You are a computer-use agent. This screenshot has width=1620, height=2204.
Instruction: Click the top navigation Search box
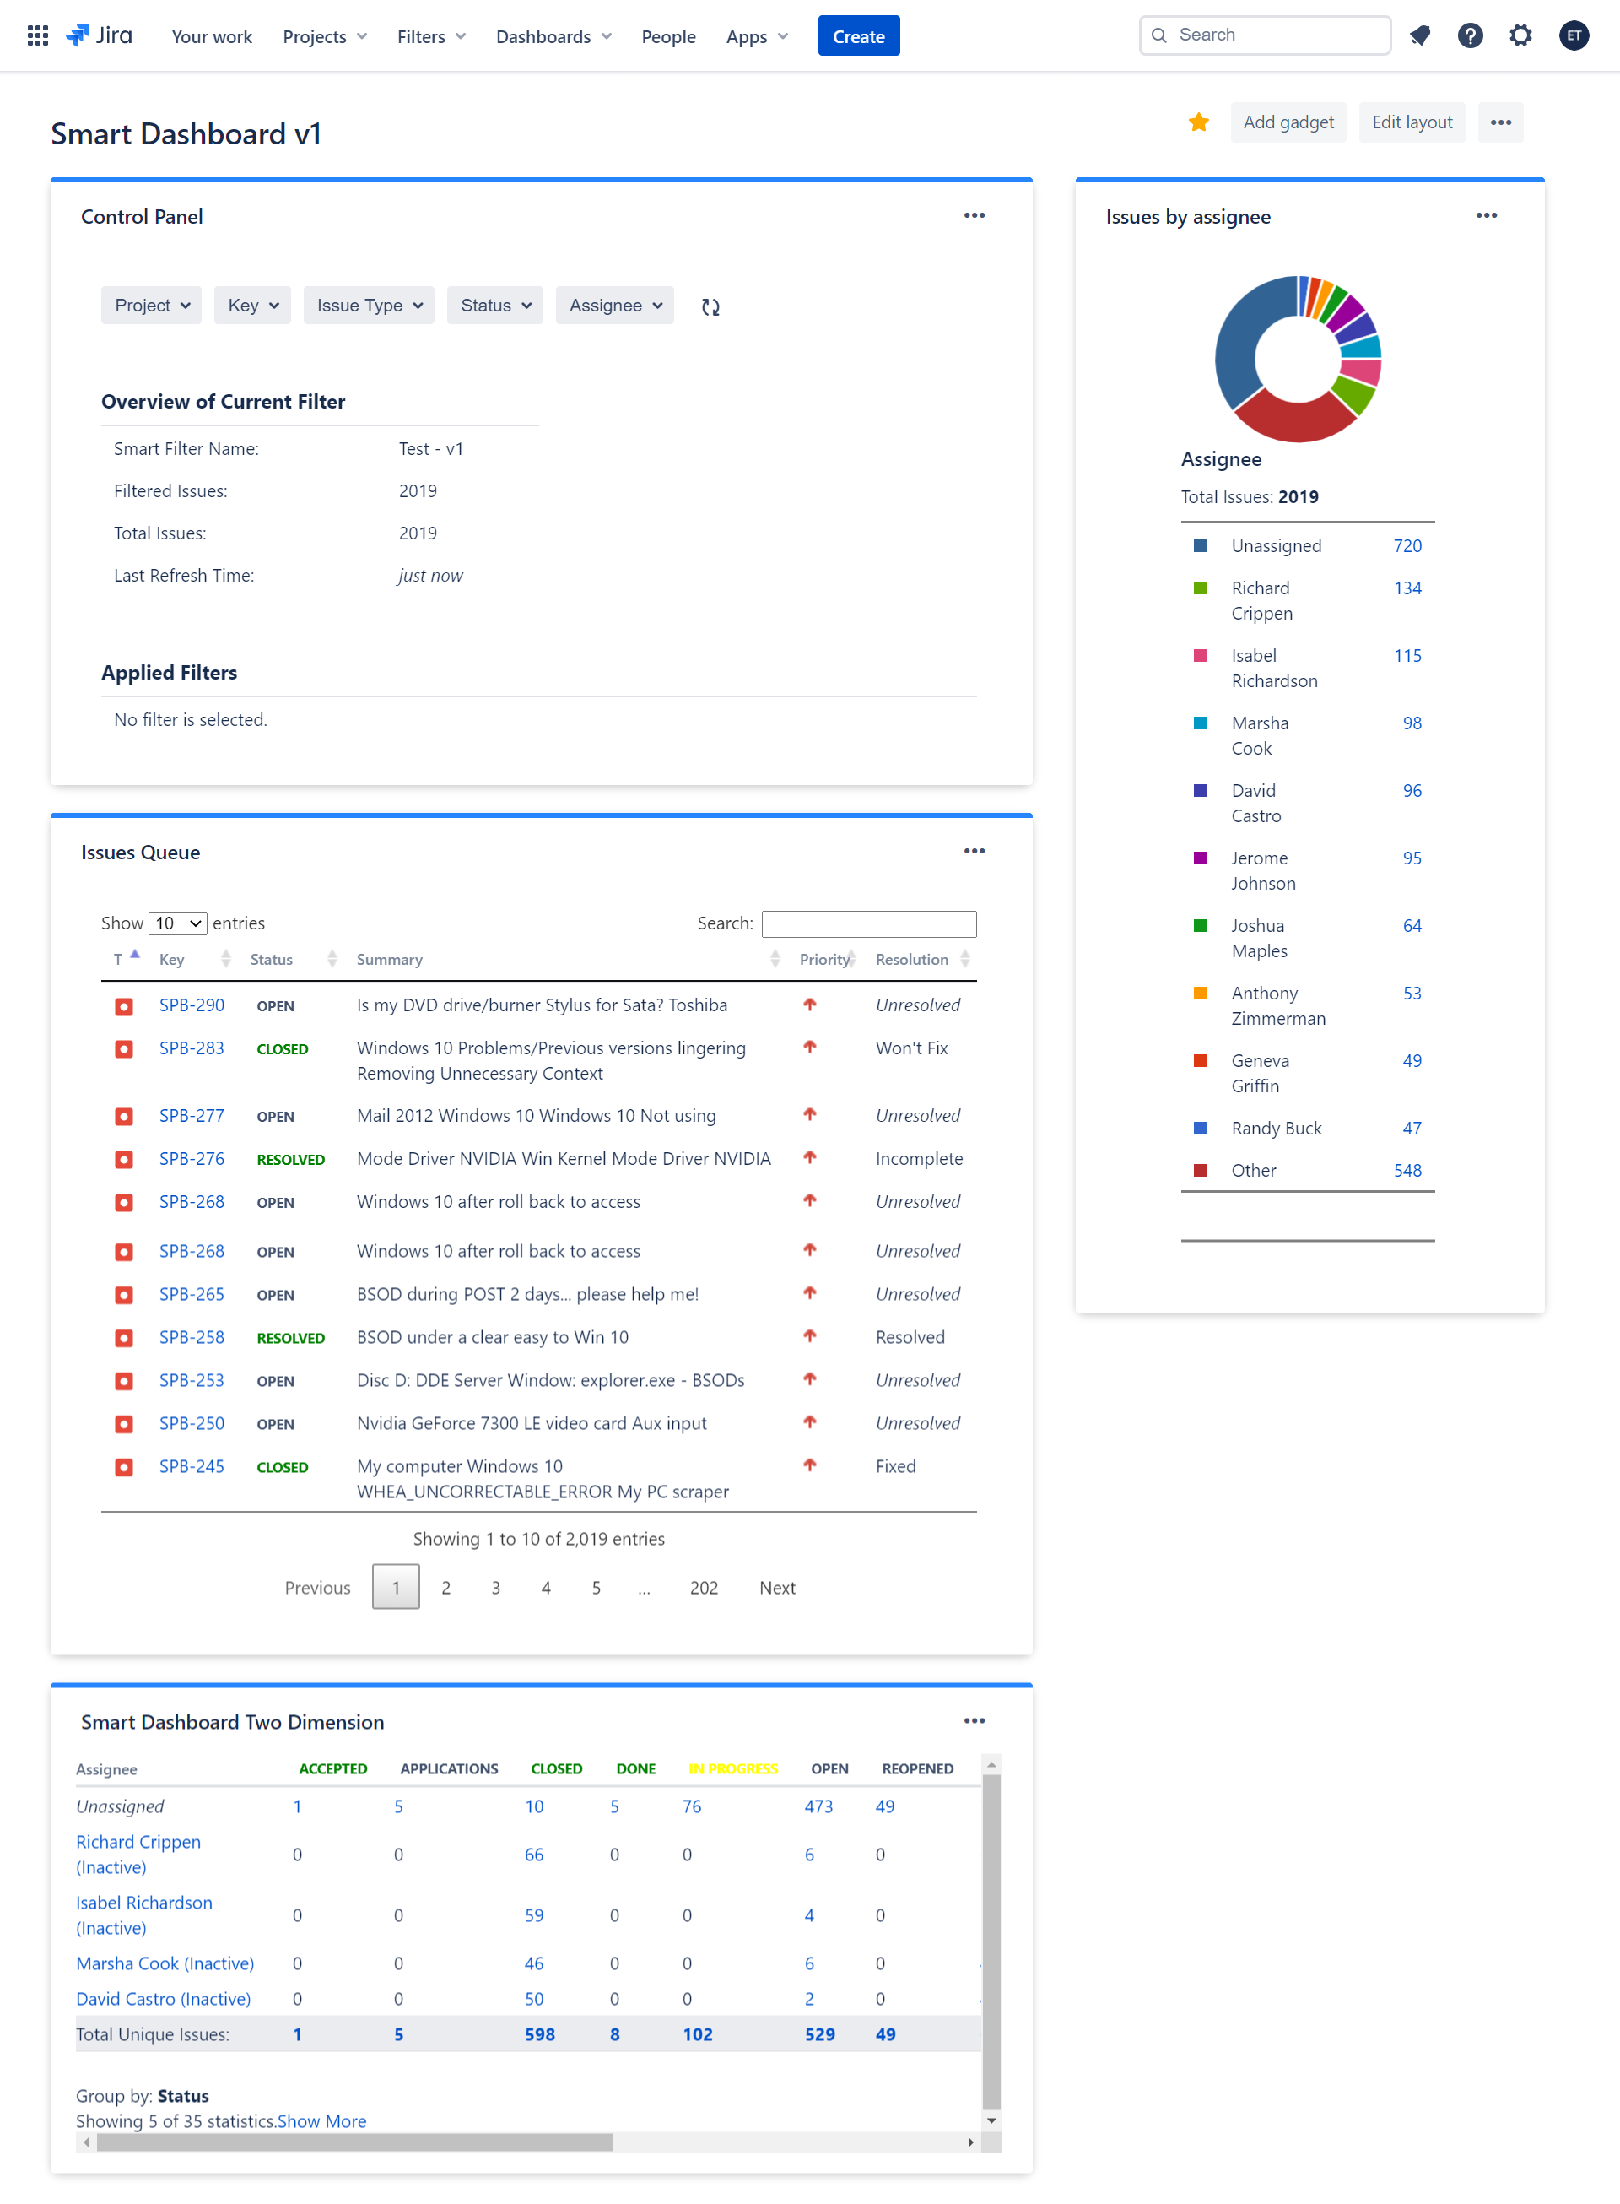(1264, 35)
